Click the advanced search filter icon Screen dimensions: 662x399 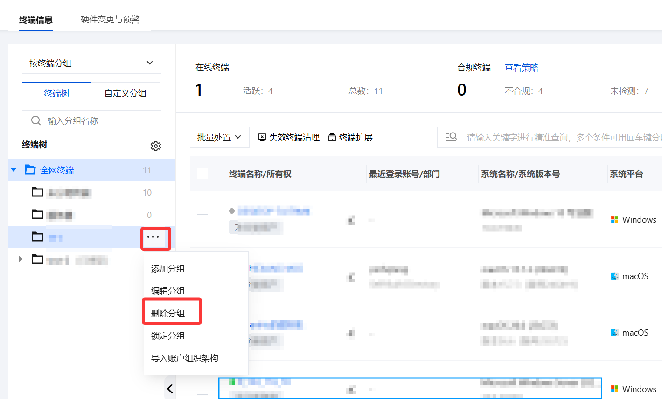point(451,137)
